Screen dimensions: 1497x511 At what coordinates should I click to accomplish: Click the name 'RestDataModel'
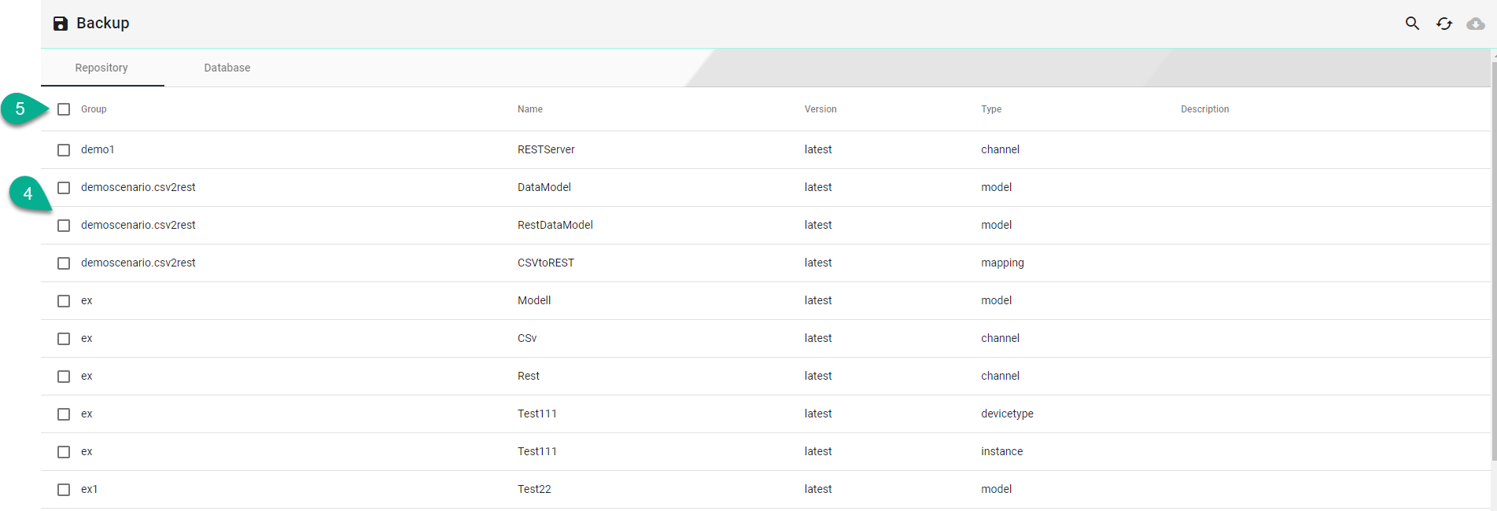(555, 225)
